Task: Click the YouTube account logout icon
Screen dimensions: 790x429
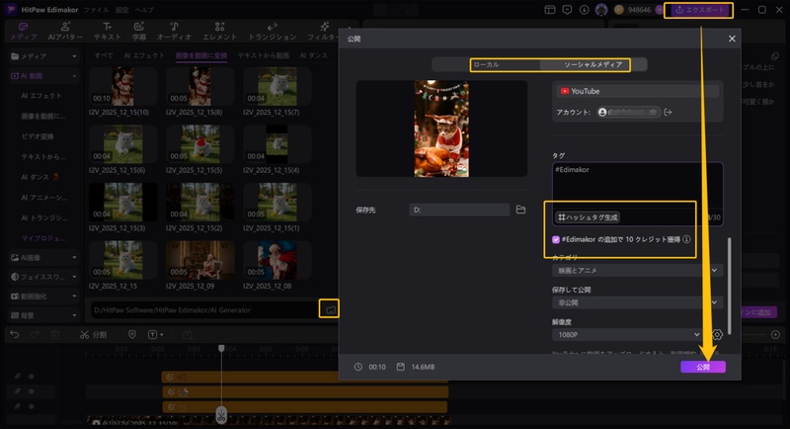Action: [669, 112]
